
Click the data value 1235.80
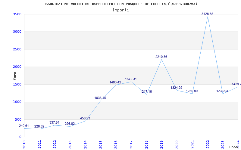click(192, 91)
